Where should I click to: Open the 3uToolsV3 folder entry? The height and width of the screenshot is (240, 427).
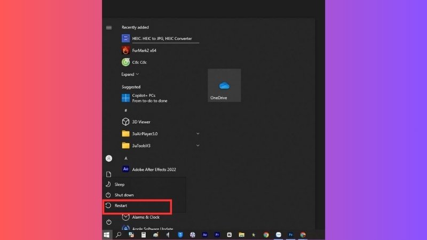point(161,146)
